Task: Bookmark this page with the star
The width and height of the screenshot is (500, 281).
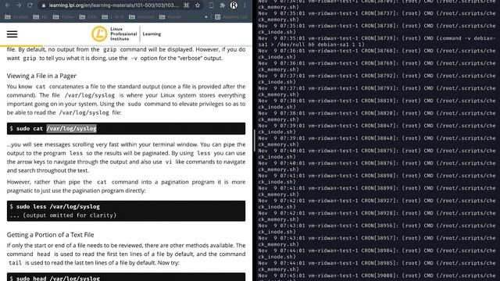Action: [x=198, y=5]
